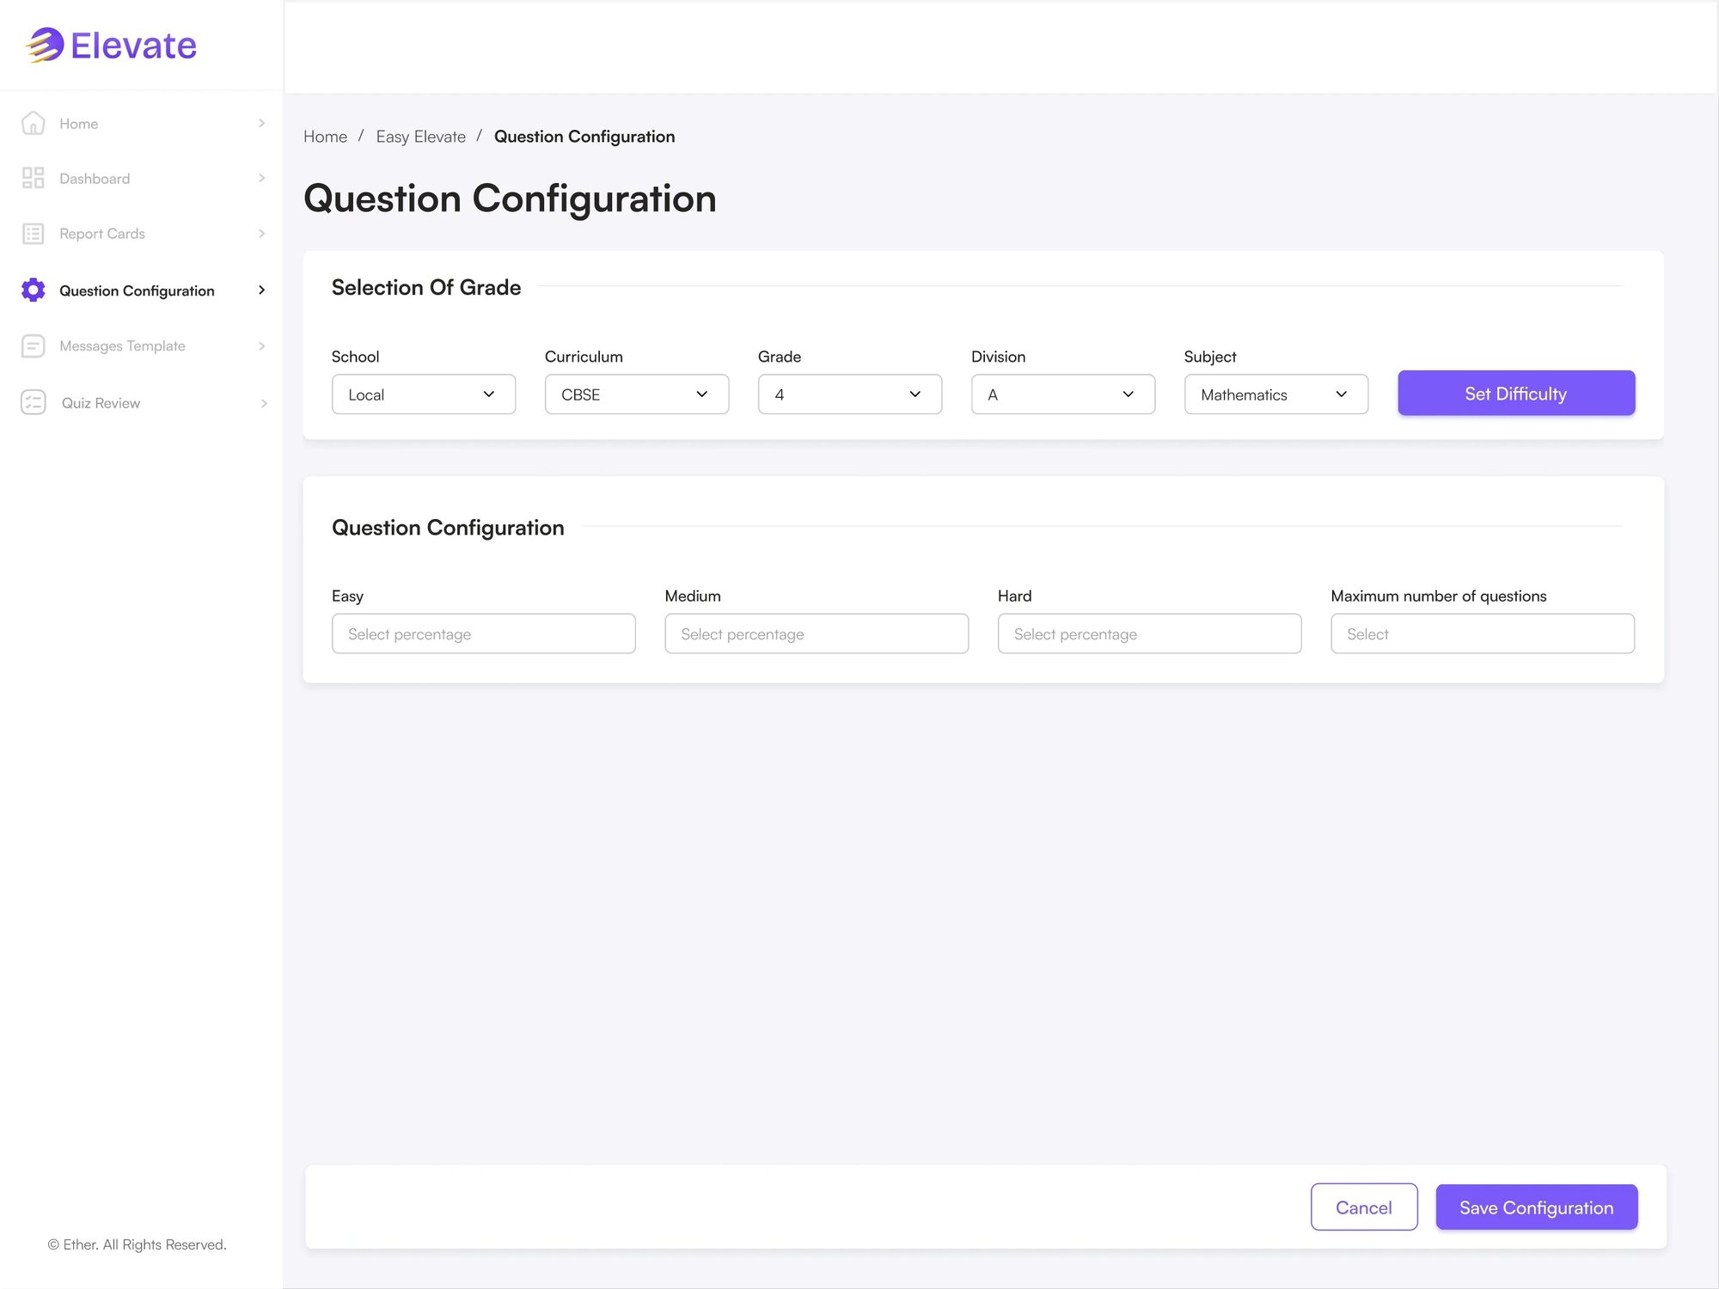Click the Question Configuration breadcrumb
The height and width of the screenshot is (1289, 1719).
coord(584,137)
